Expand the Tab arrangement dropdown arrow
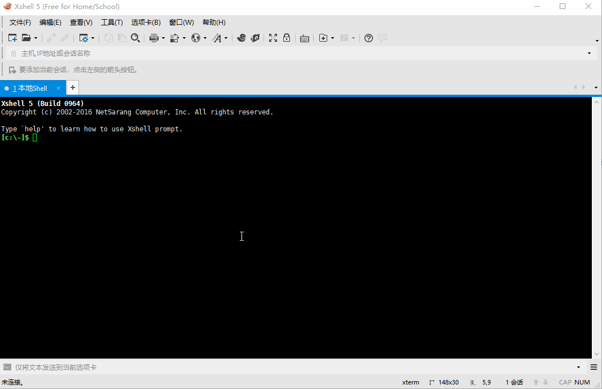This screenshot has width=602, height=389. [353, 38]
